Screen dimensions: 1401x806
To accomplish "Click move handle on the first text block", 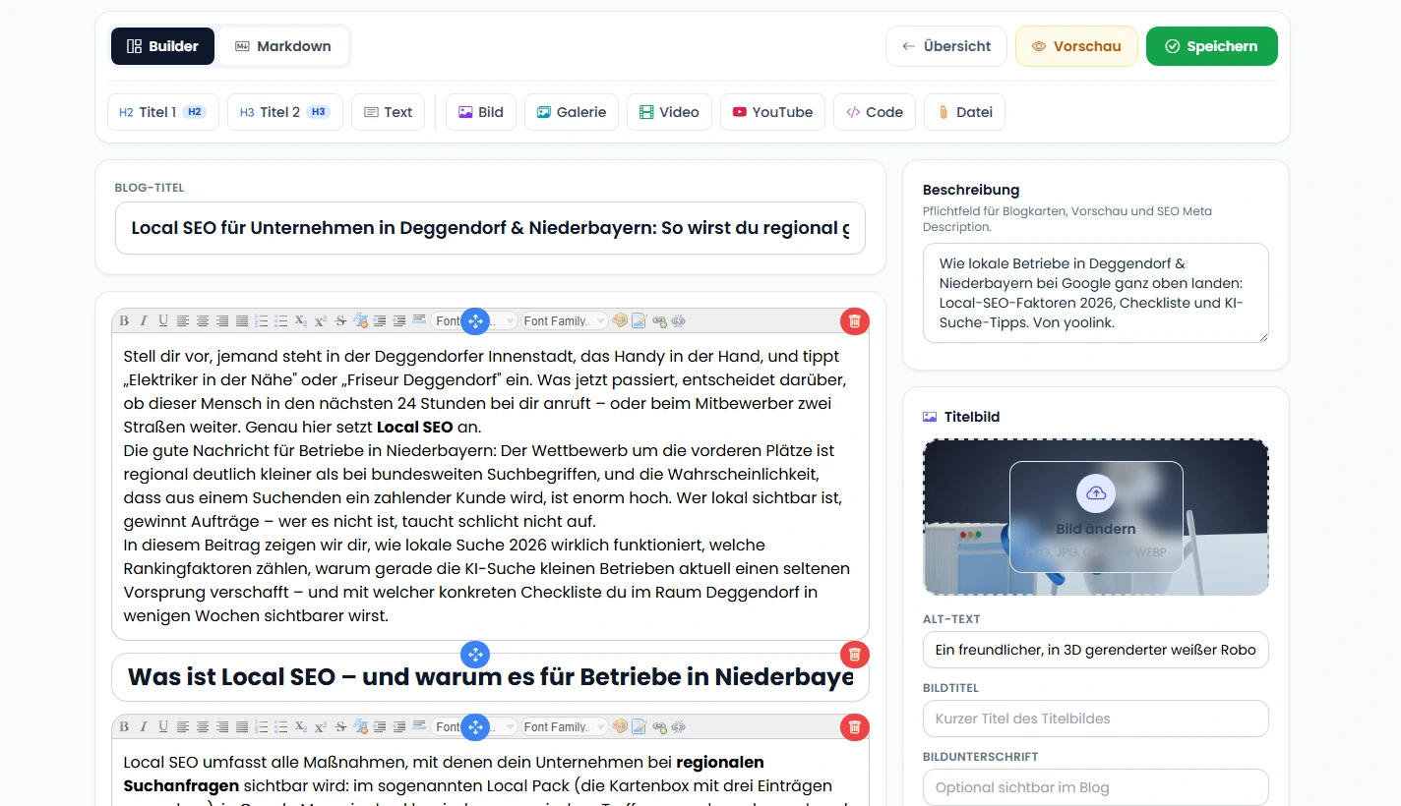I will click(475, 320).
